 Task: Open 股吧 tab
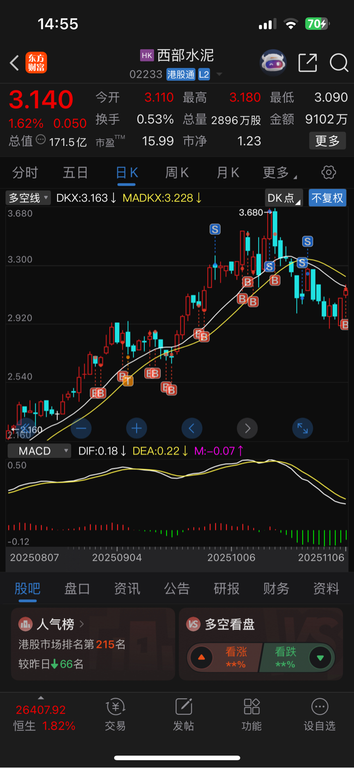tap(28, 588)
